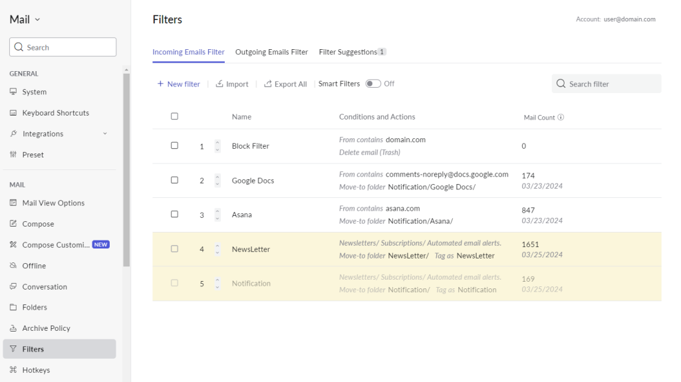Click reorder arrows for Google Docs filter
The height and width of the screenshot is (382, 681).
click(217, 180)
